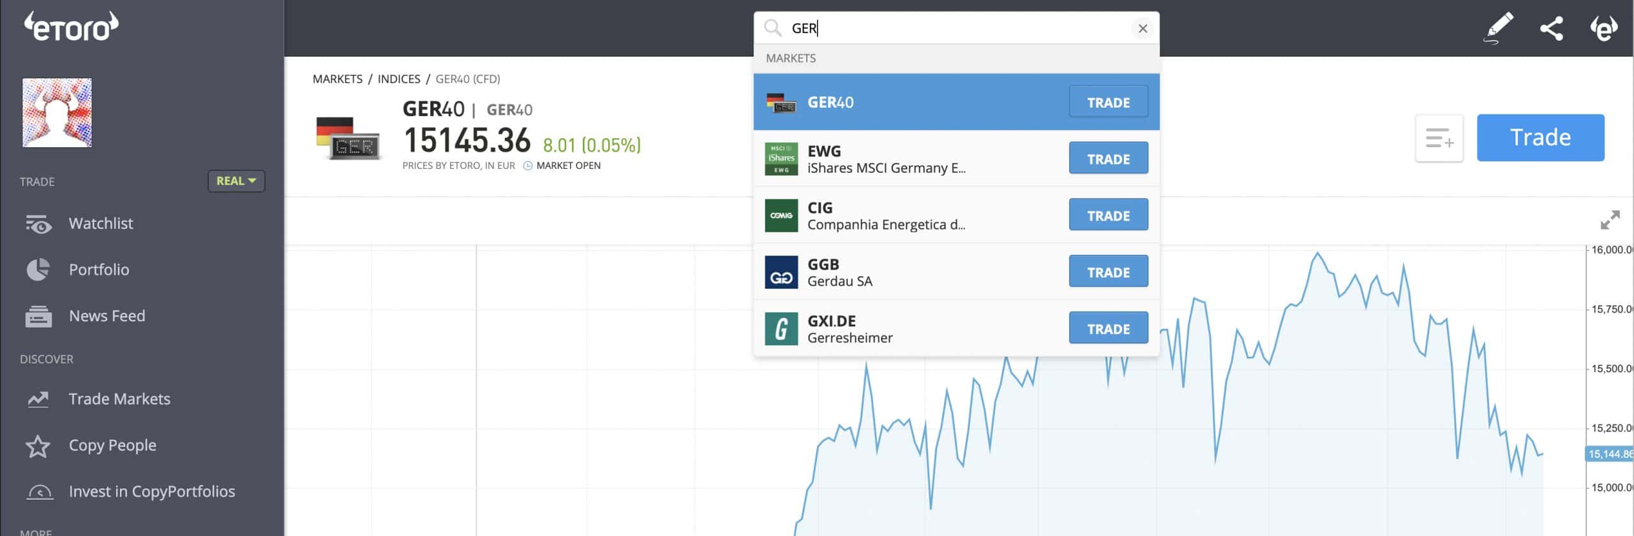Select Companhia Energetica result
The height and width of the screenshot is (536, 1634).
tap(956, 215)
